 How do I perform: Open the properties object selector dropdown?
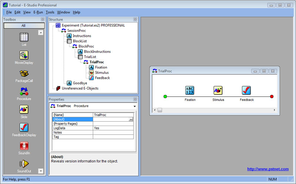[135, 106]
